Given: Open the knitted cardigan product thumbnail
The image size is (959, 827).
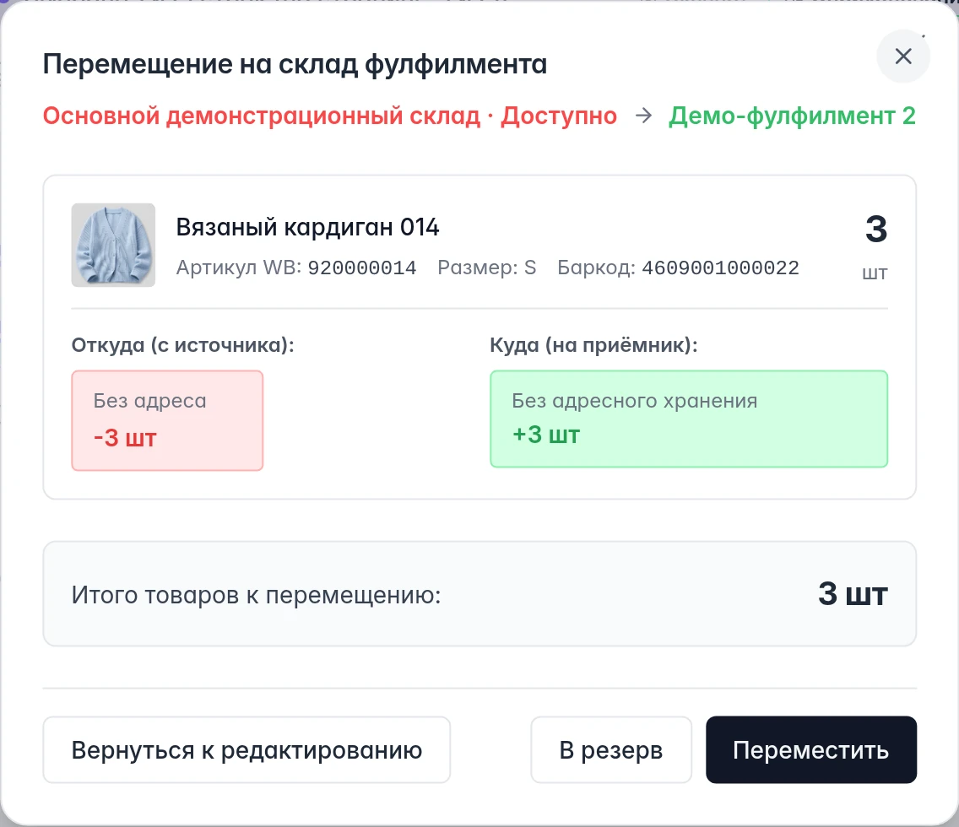Looking at the screenshot, I should (113, 245).
